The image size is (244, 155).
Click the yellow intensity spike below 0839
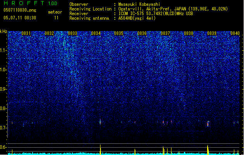(208, 150)
